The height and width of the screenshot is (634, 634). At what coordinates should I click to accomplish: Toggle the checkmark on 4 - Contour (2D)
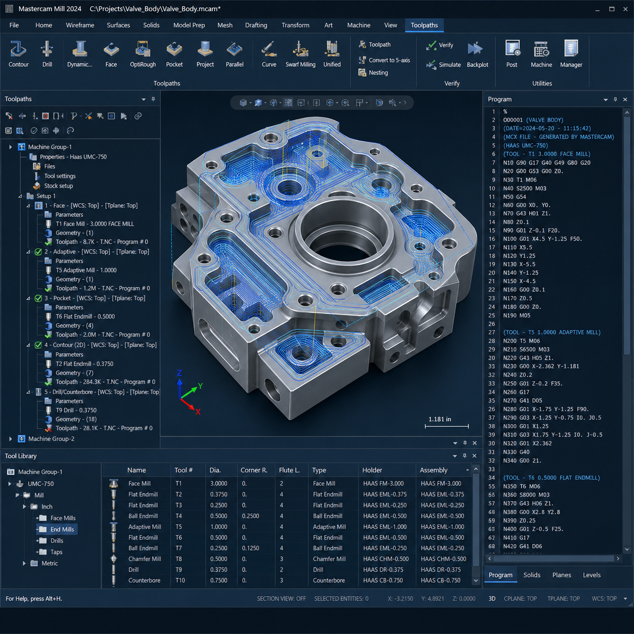tap(38, 345)
